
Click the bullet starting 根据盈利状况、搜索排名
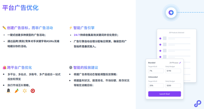pyautogui.click(x=101, y=83)
